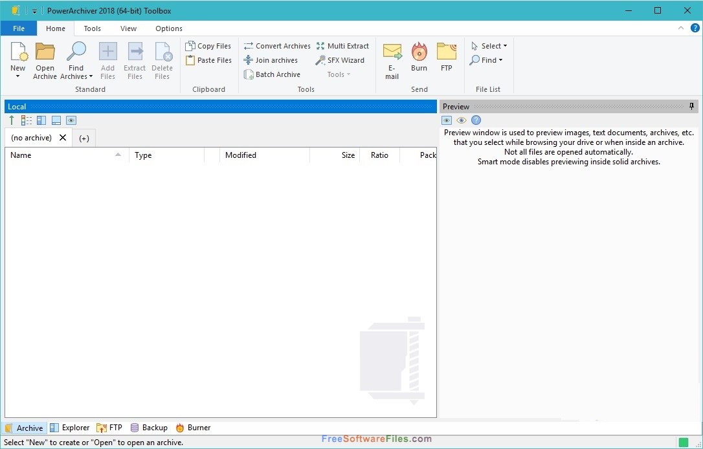Add a new tab with (+)

tap(84, 138)
